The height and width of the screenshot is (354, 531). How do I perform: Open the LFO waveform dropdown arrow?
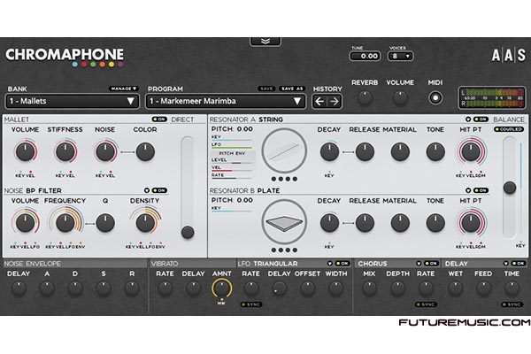pos(330,263)
